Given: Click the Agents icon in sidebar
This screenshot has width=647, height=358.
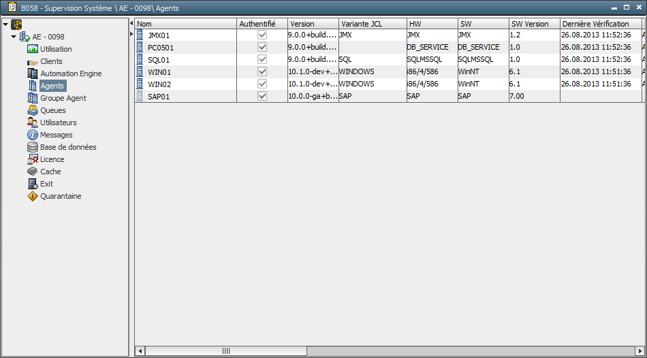Looking at the screenshot, I should (33, 86).
